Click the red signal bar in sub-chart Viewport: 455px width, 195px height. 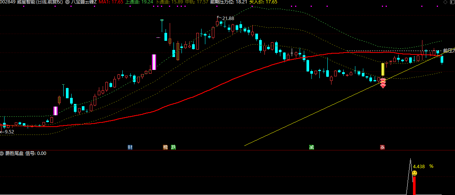click(x=414, y=185)
